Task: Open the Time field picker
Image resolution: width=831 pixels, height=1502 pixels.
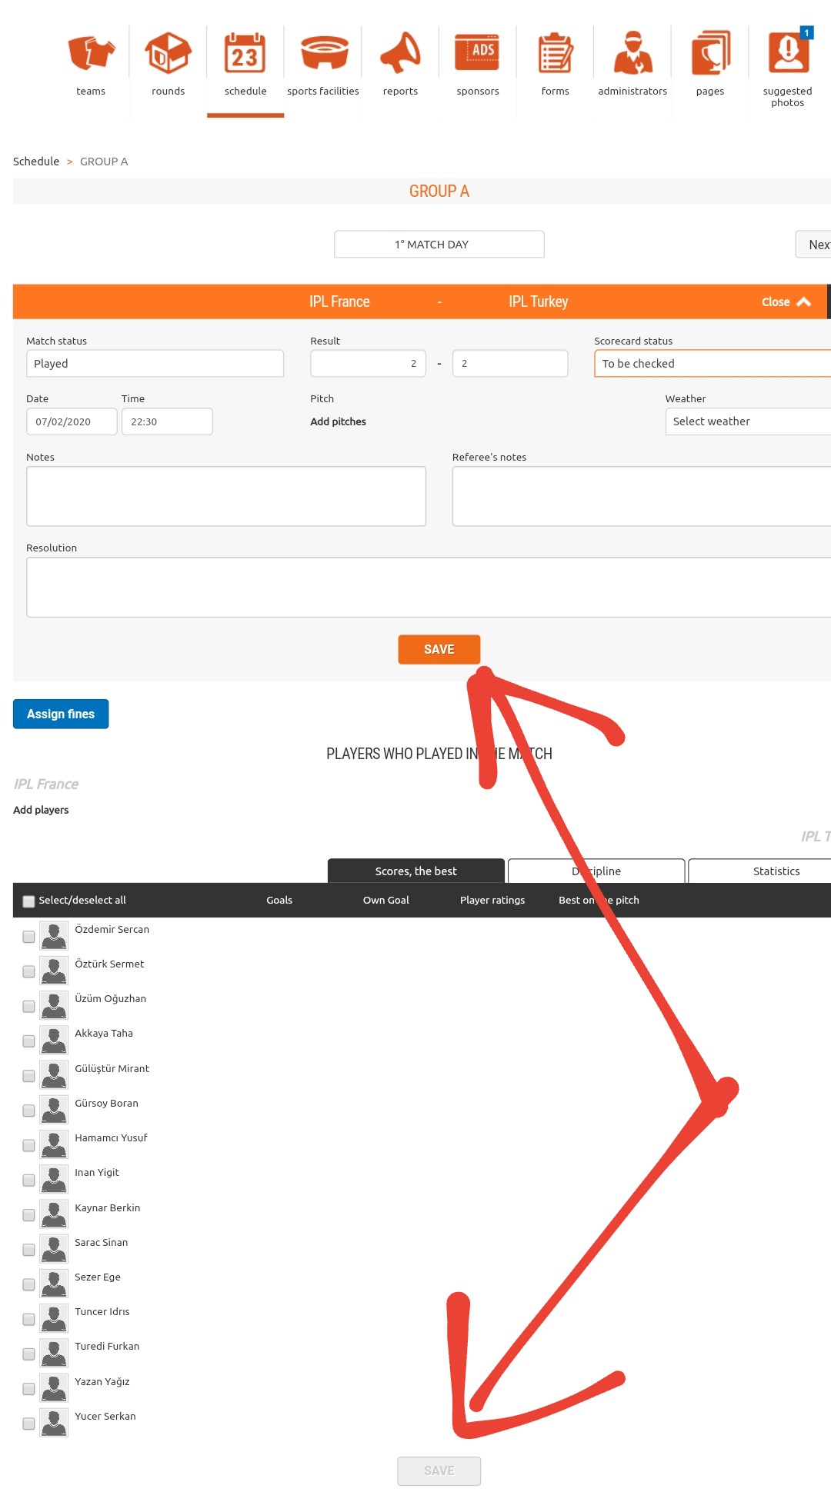Action: coord(167,421)
